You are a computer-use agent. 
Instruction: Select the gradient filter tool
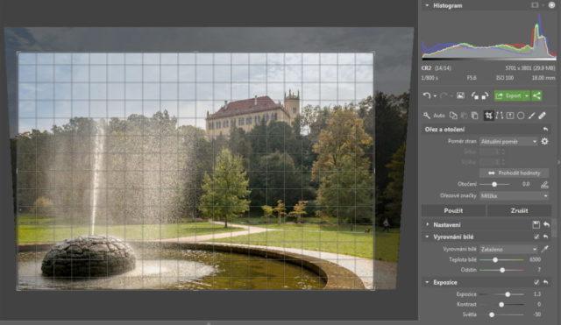(x=510, y=116)
